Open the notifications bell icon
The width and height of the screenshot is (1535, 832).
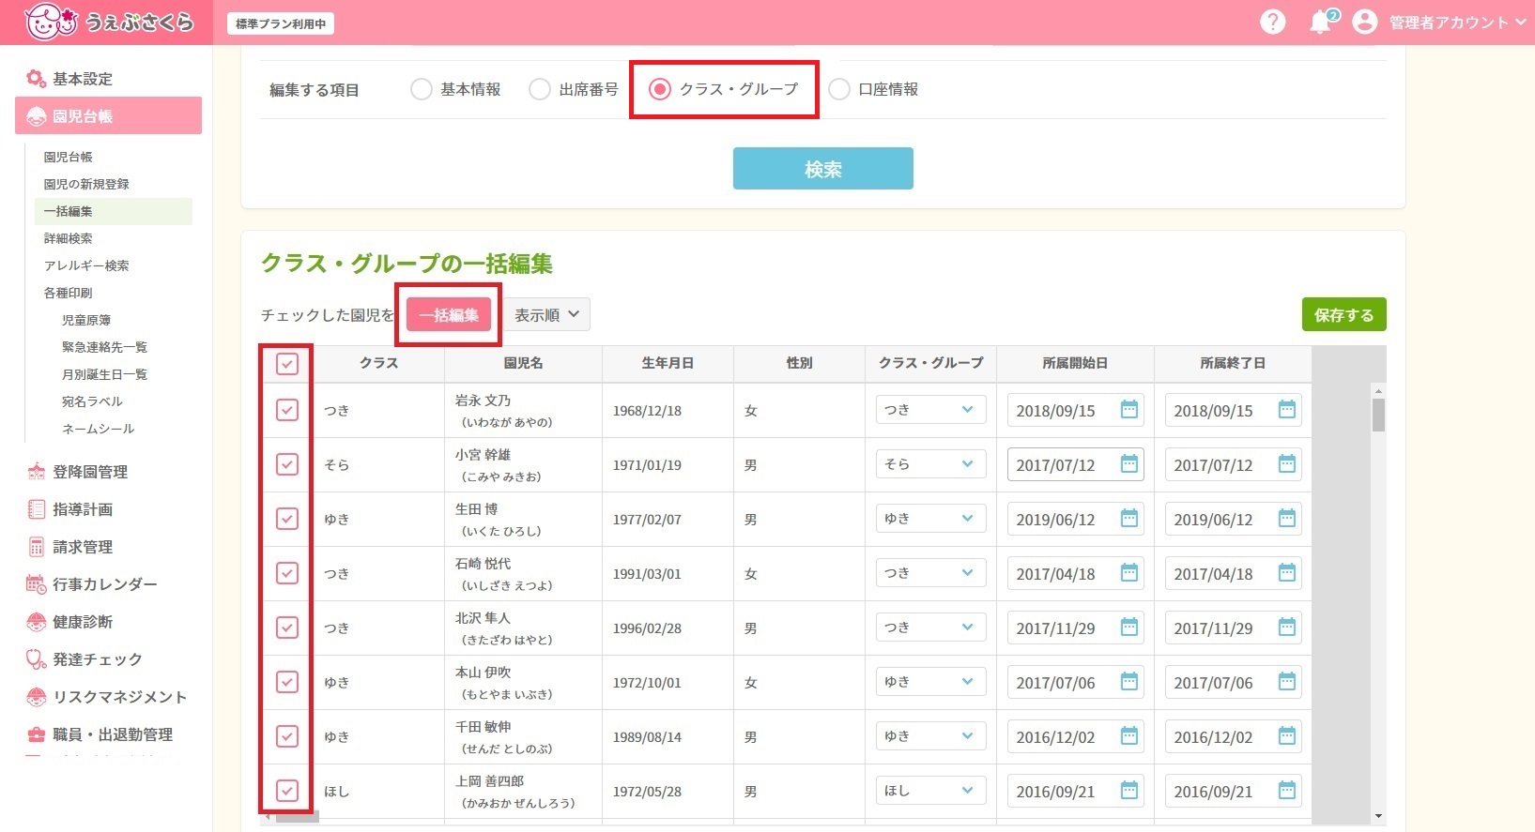(x=1321, y=22)
